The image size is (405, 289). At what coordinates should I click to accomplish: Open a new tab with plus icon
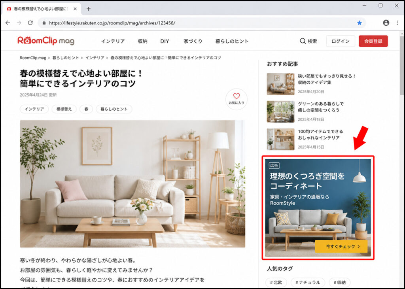tap(88, 9)
